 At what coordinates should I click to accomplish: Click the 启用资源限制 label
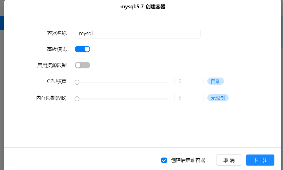point(52,65)
